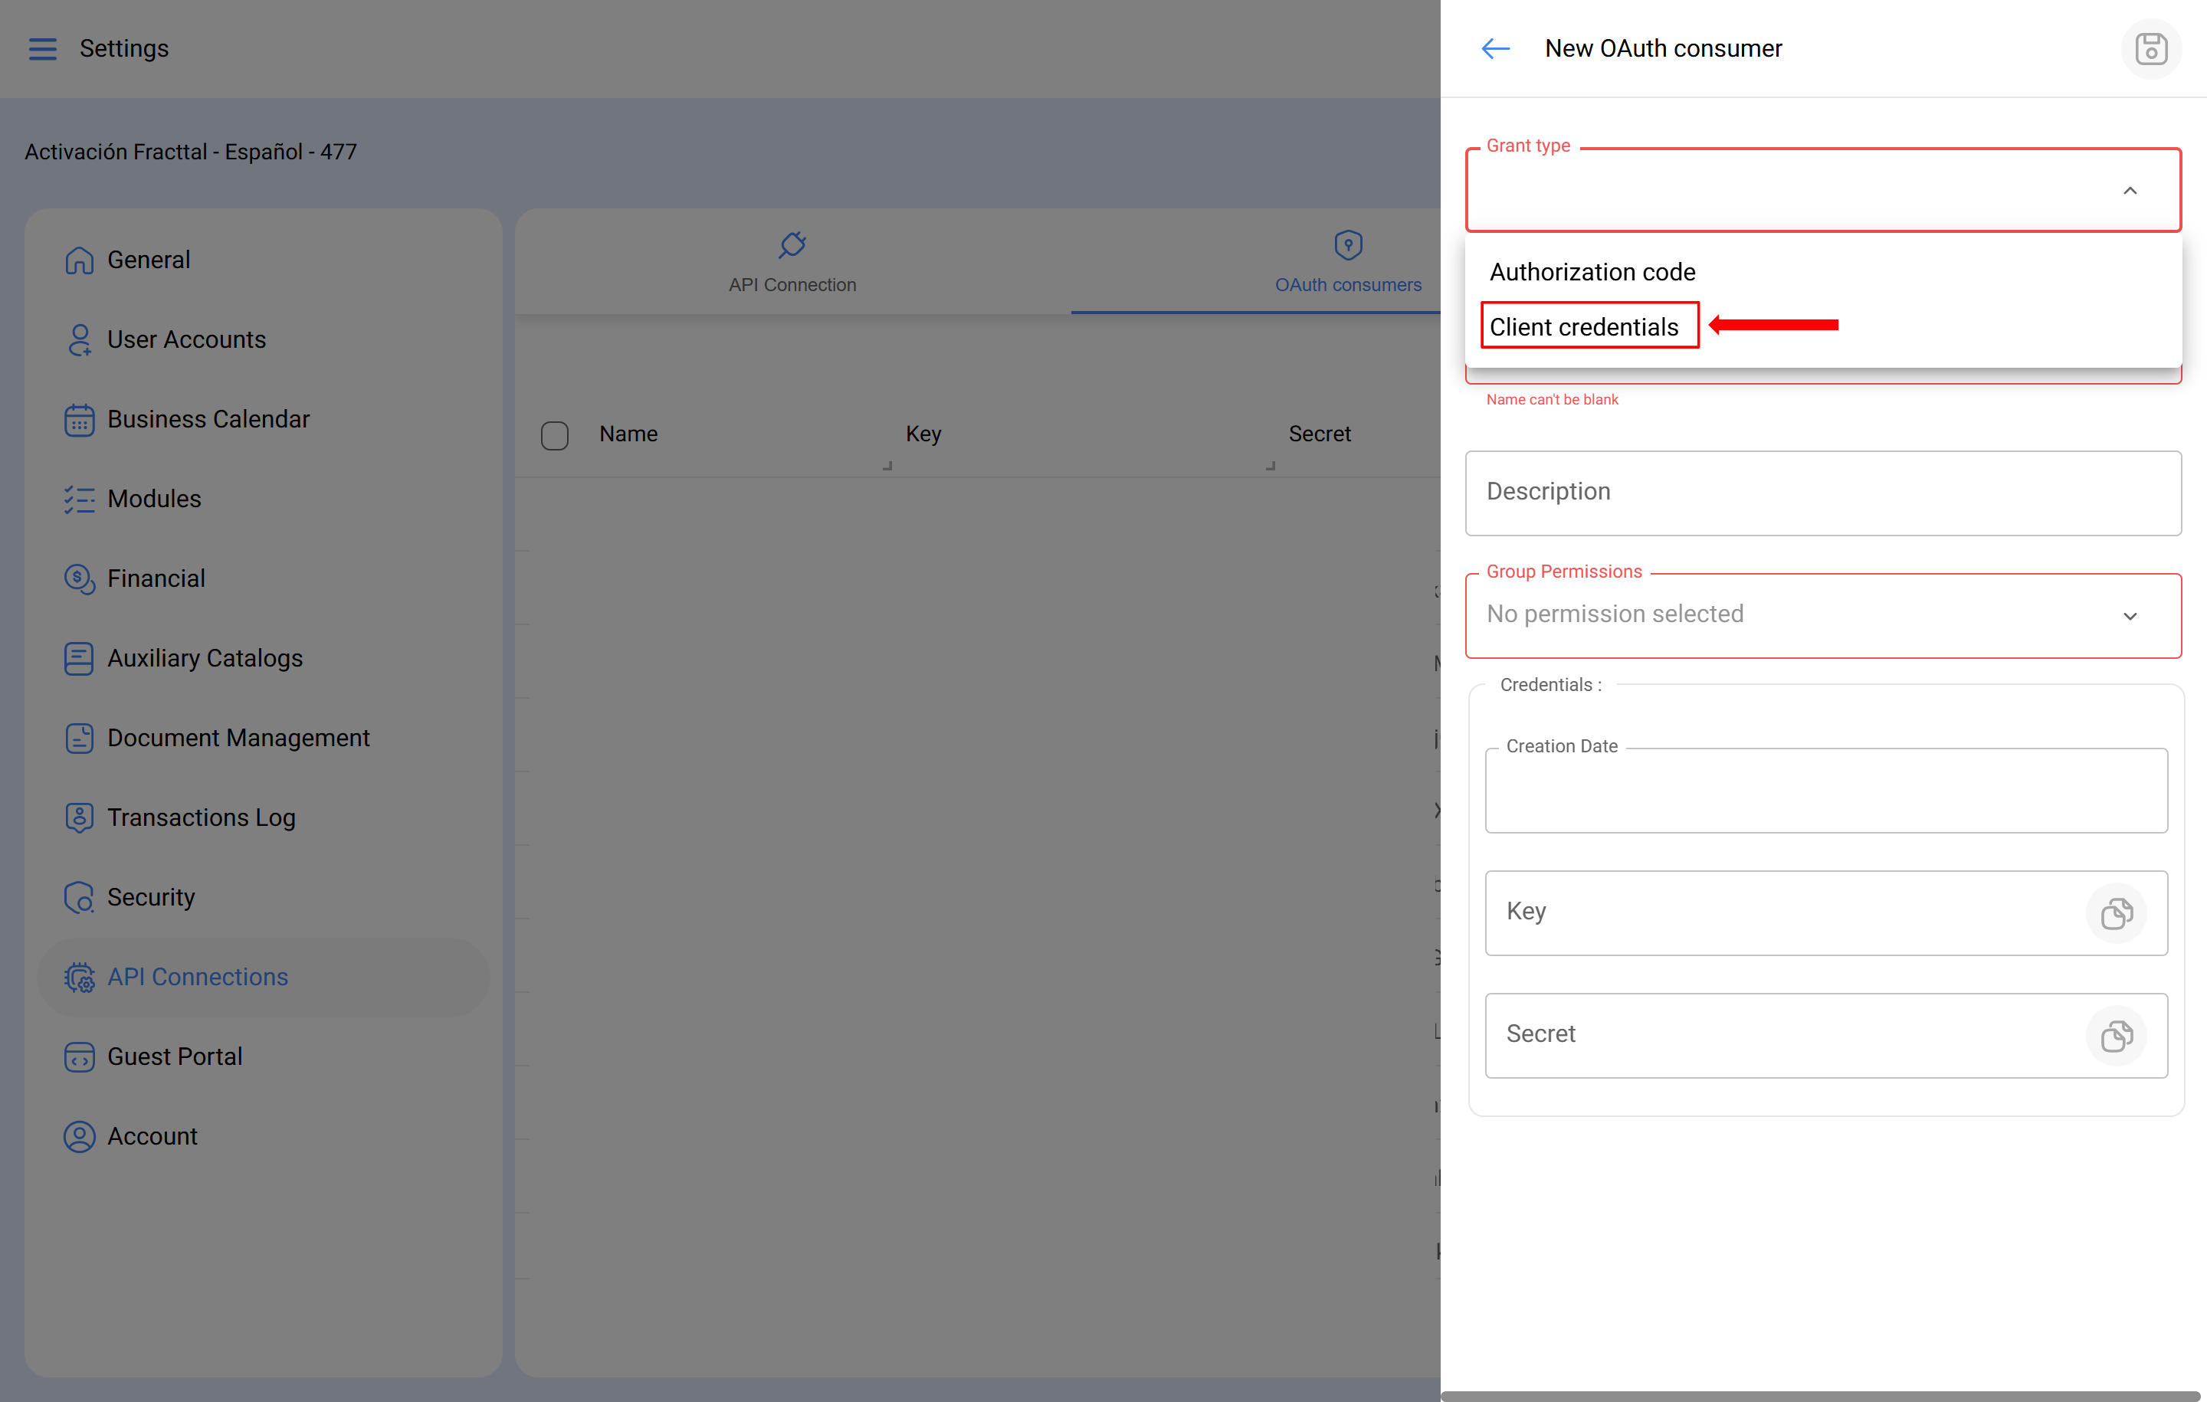Click the Description input field
Viewport: 2207px width, 1402px height.
pos(1822,492)
